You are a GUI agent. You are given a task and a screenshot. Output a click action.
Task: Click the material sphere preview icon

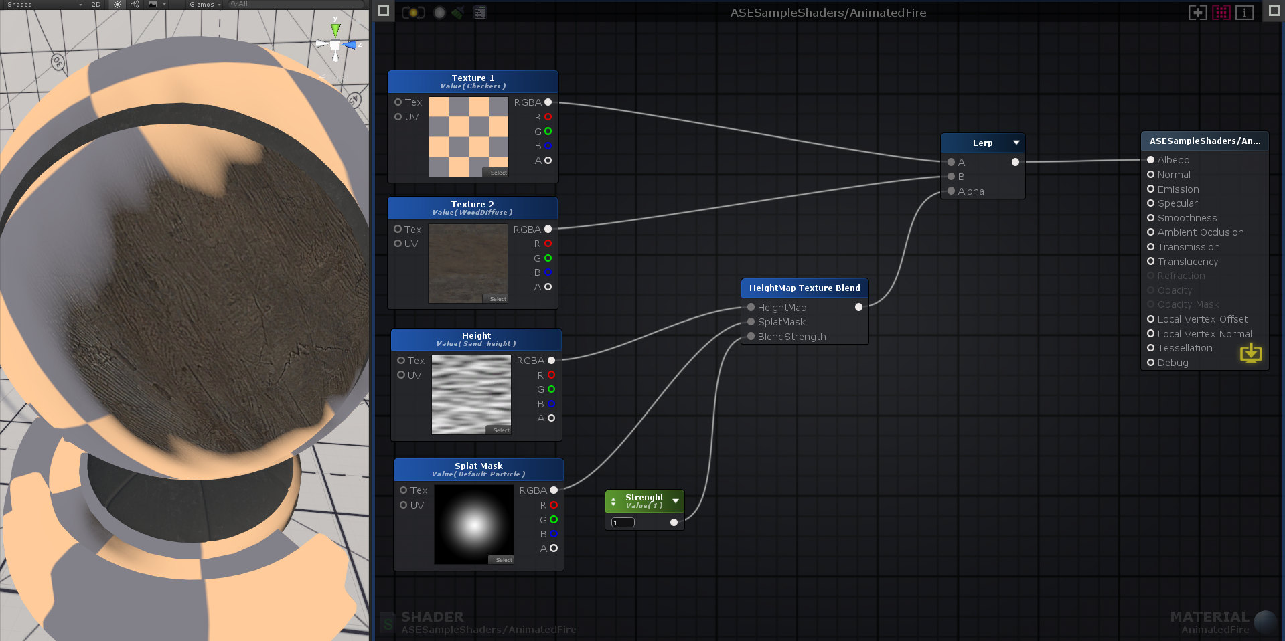point(1266,622)
